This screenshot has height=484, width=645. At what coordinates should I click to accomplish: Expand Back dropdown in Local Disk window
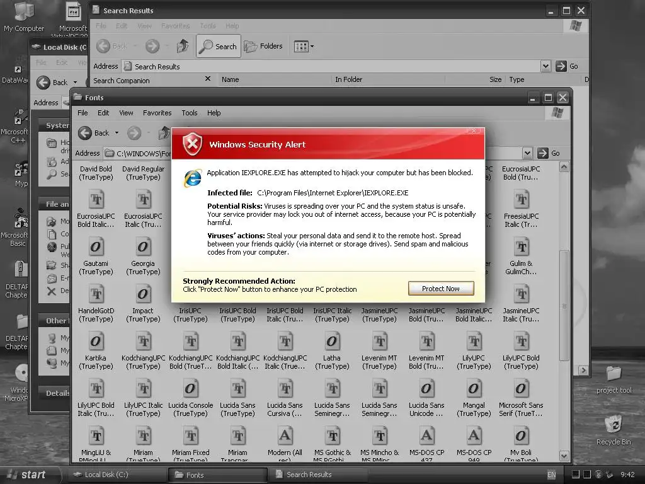click(76, 83)
